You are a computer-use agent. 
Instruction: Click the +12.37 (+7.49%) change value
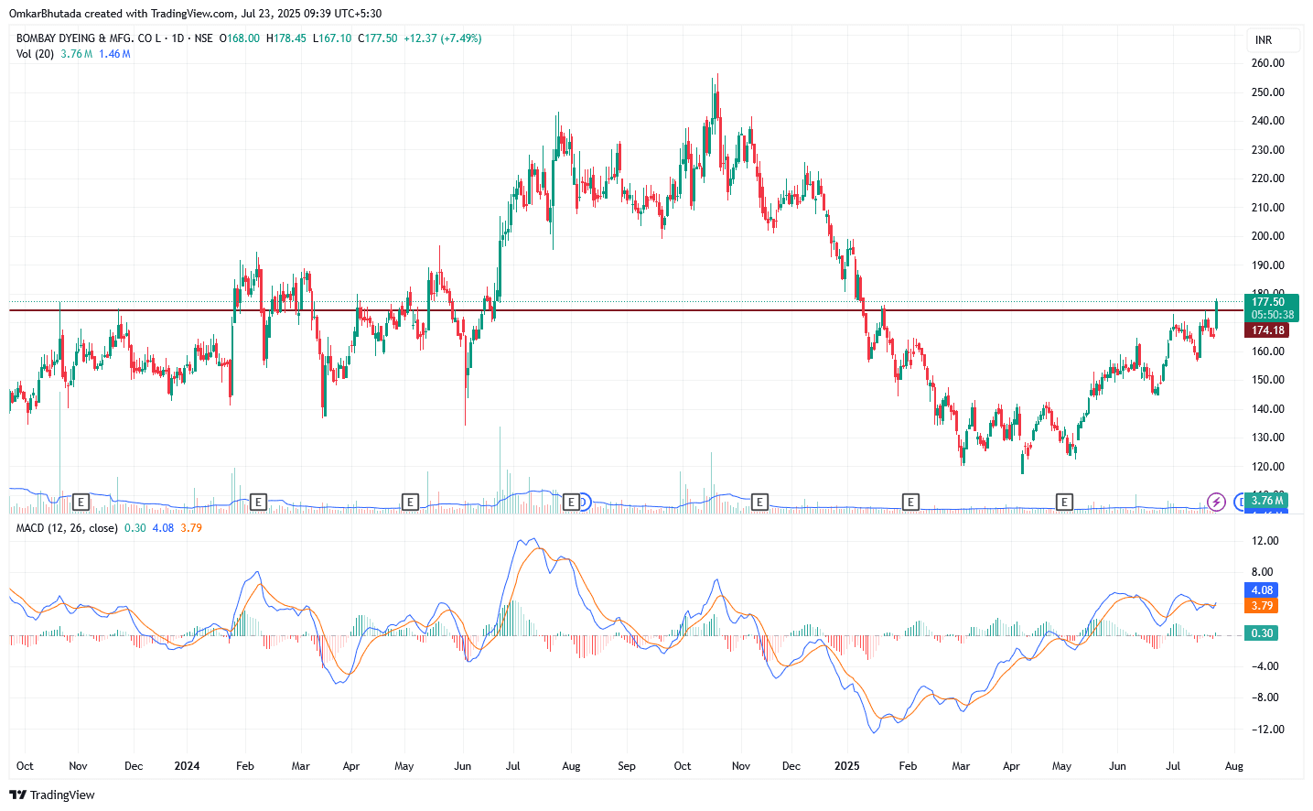pyautogui.click(x=443, y=38)
